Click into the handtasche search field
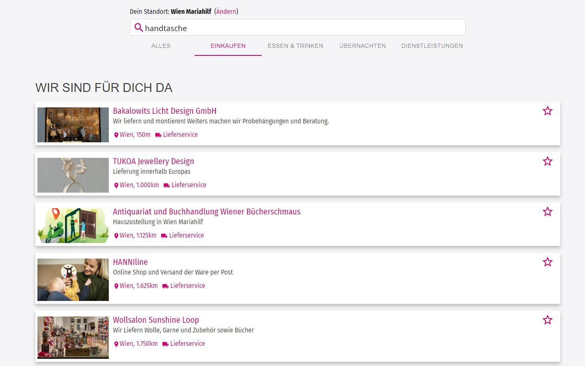This screenshot has height=366, width=585. coord(297,28)
